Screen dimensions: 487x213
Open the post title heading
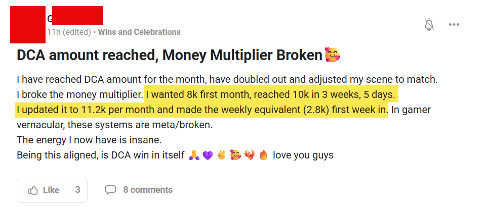pos(170,56)
